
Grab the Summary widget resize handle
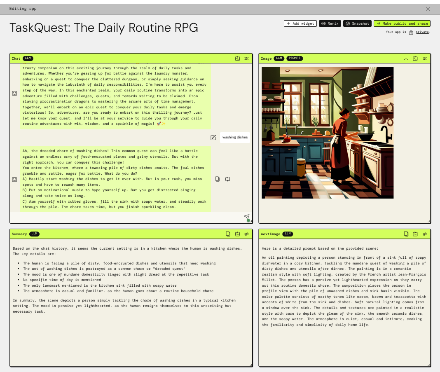coord(250,365)
